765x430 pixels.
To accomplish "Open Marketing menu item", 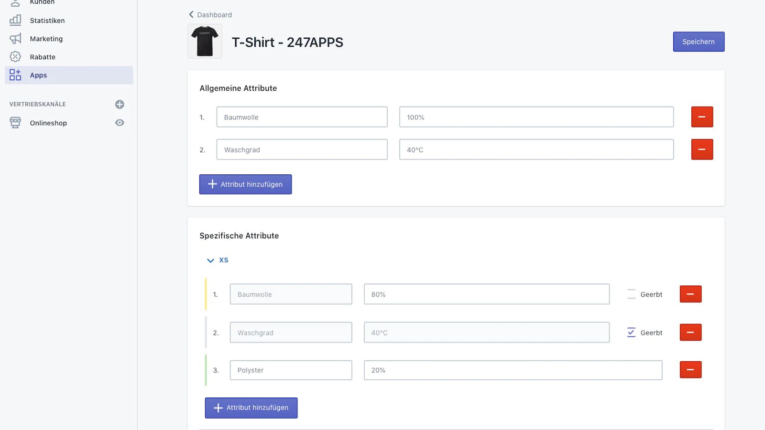I will 46,39.
